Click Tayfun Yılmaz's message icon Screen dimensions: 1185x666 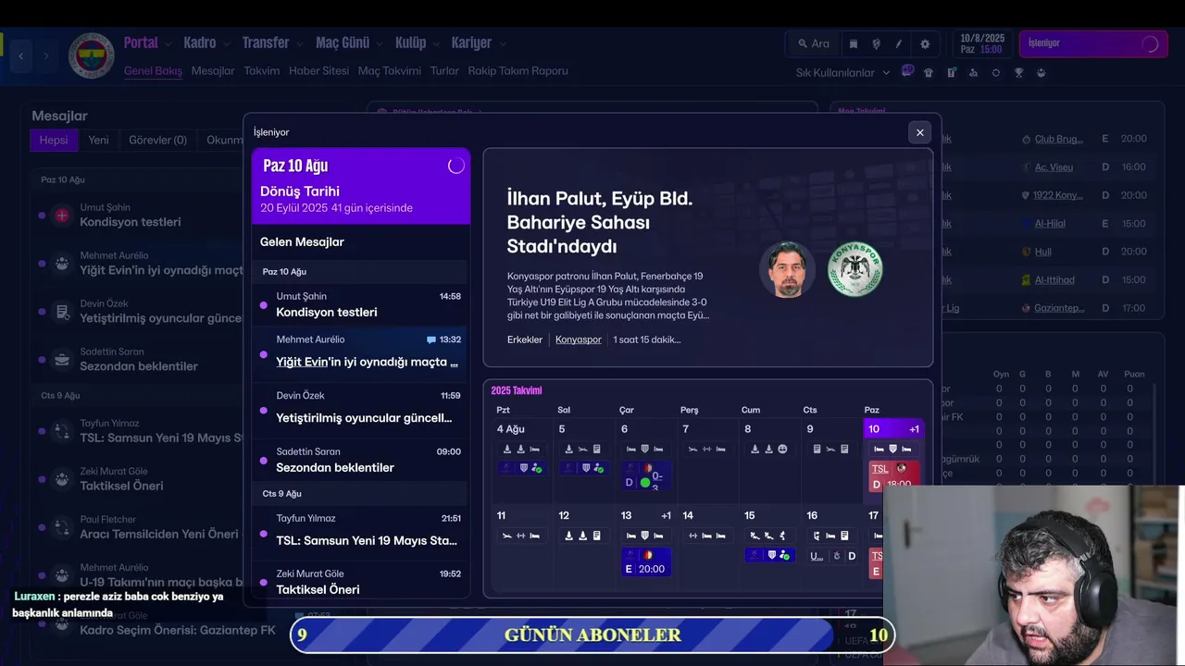point(62,431)
